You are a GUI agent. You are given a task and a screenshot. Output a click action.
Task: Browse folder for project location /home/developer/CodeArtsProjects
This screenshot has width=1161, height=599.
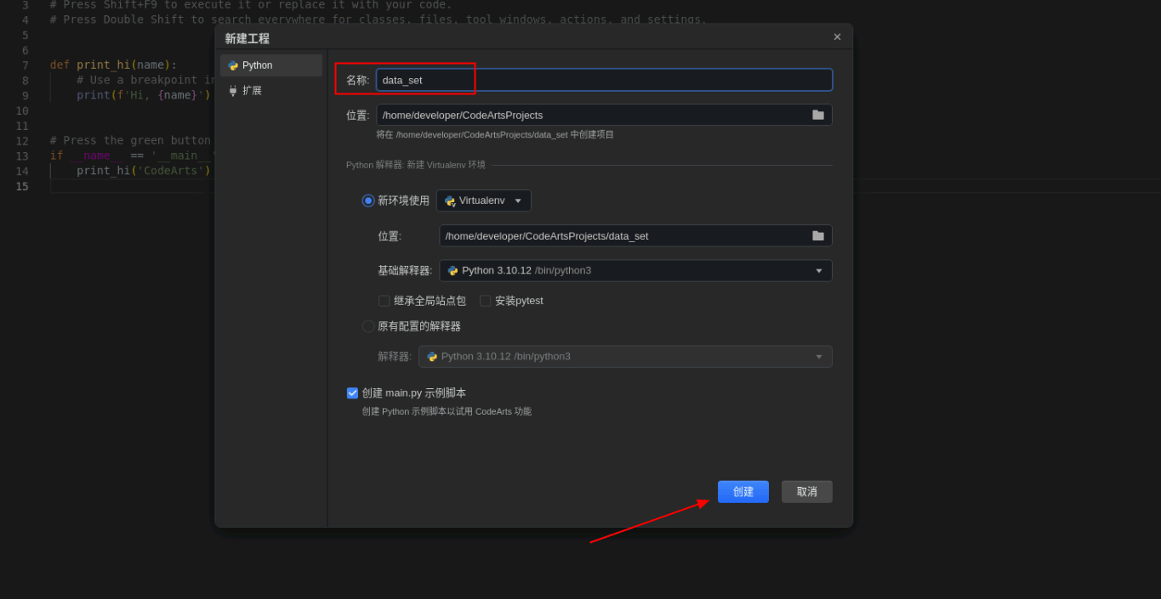(818, 115)
